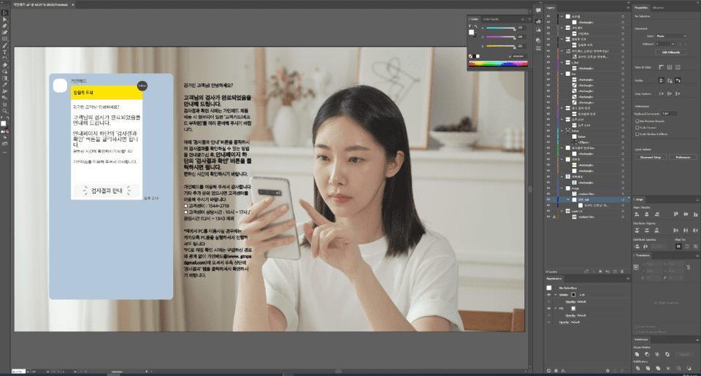Screen dimensions: 701x376
Task: Click the Document Setup button
Action: point(651,158)
